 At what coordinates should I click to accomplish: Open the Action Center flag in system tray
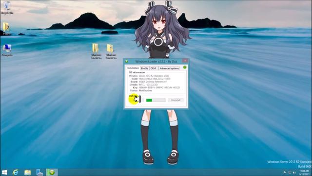[285, 173]
